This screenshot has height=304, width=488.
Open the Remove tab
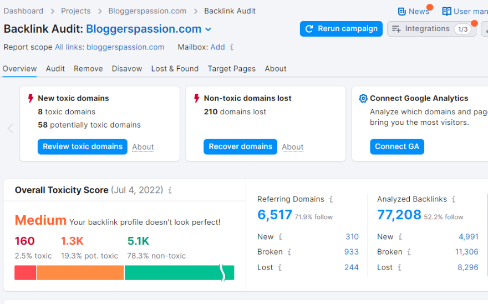[88, 69]
